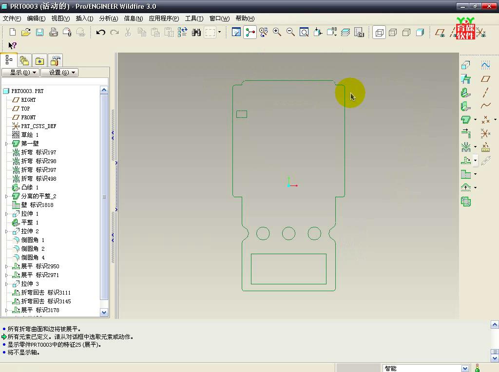This screenshot has width=499, height=372.
Task: Toggle datum planes display
Action: (440, 32)
